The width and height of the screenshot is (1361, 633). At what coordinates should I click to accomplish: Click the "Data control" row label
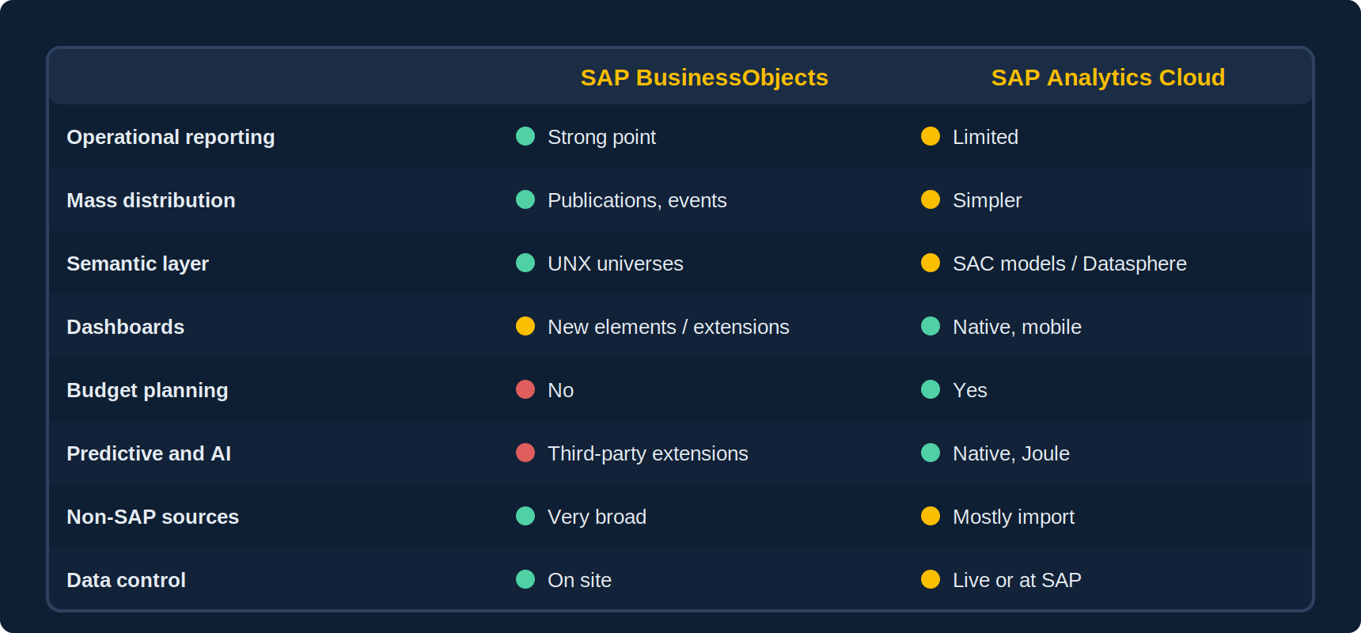[x=127, y=580]
